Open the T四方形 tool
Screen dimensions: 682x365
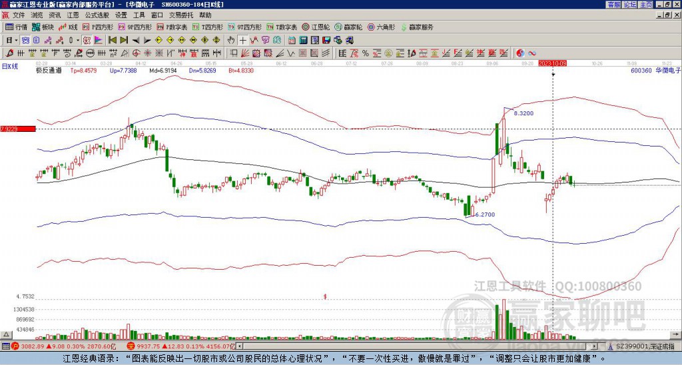click(x=208, y=27)
